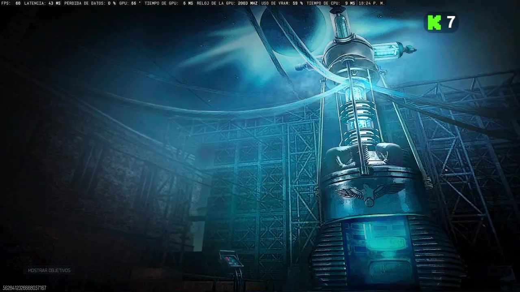
Task: Click the GPU: 66 ° temperature readout
Action: click(130, 3)
